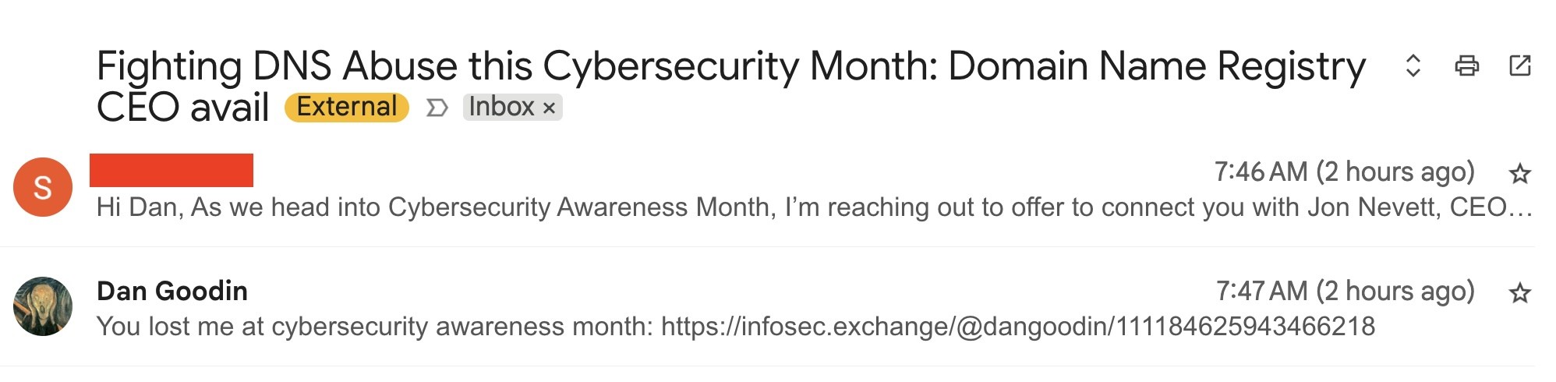Click the yellow External label
1556x382 pixels.
346,107
